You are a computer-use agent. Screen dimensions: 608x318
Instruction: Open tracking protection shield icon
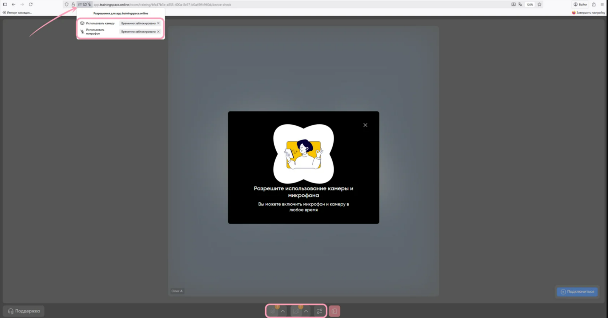coord(67,4)
